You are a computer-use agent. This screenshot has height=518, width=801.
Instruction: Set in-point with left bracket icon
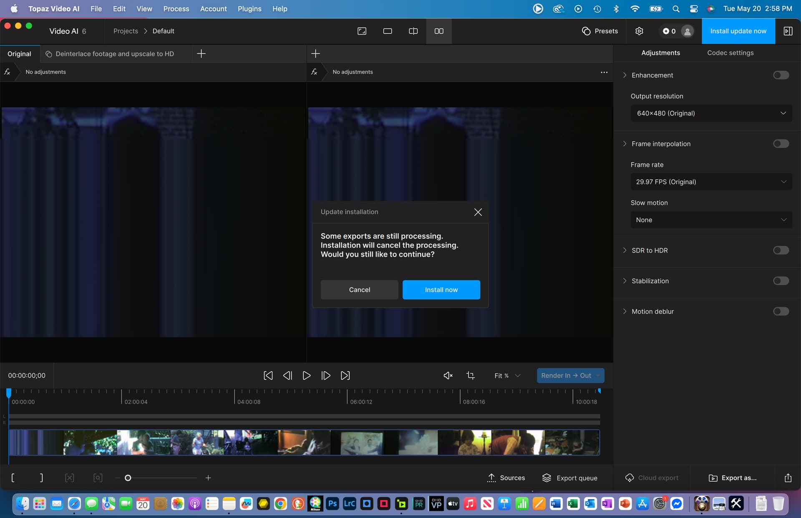pyautogui.click(x=13, y=478)
